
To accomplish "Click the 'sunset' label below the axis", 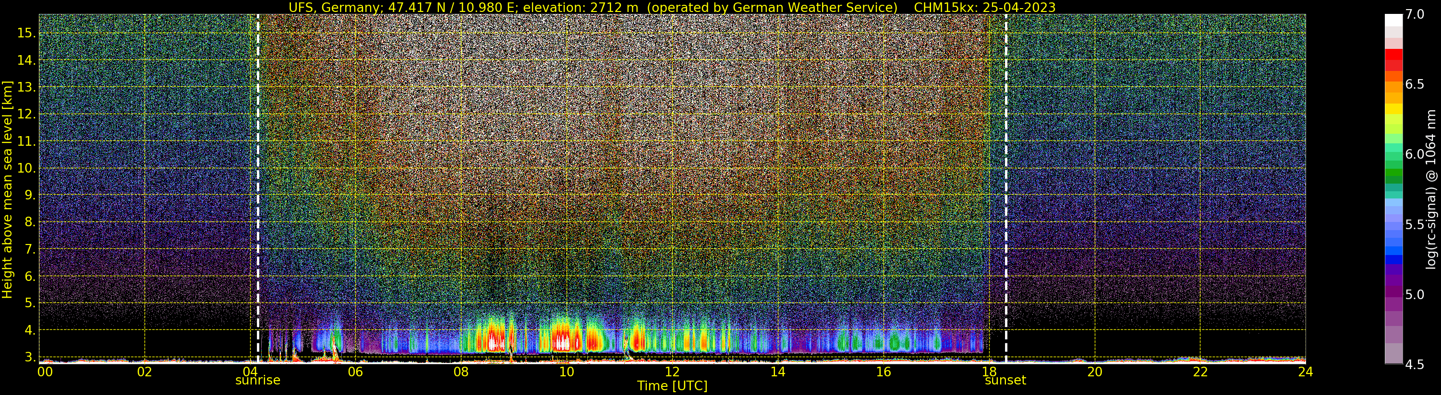I will coord(1005,381).
